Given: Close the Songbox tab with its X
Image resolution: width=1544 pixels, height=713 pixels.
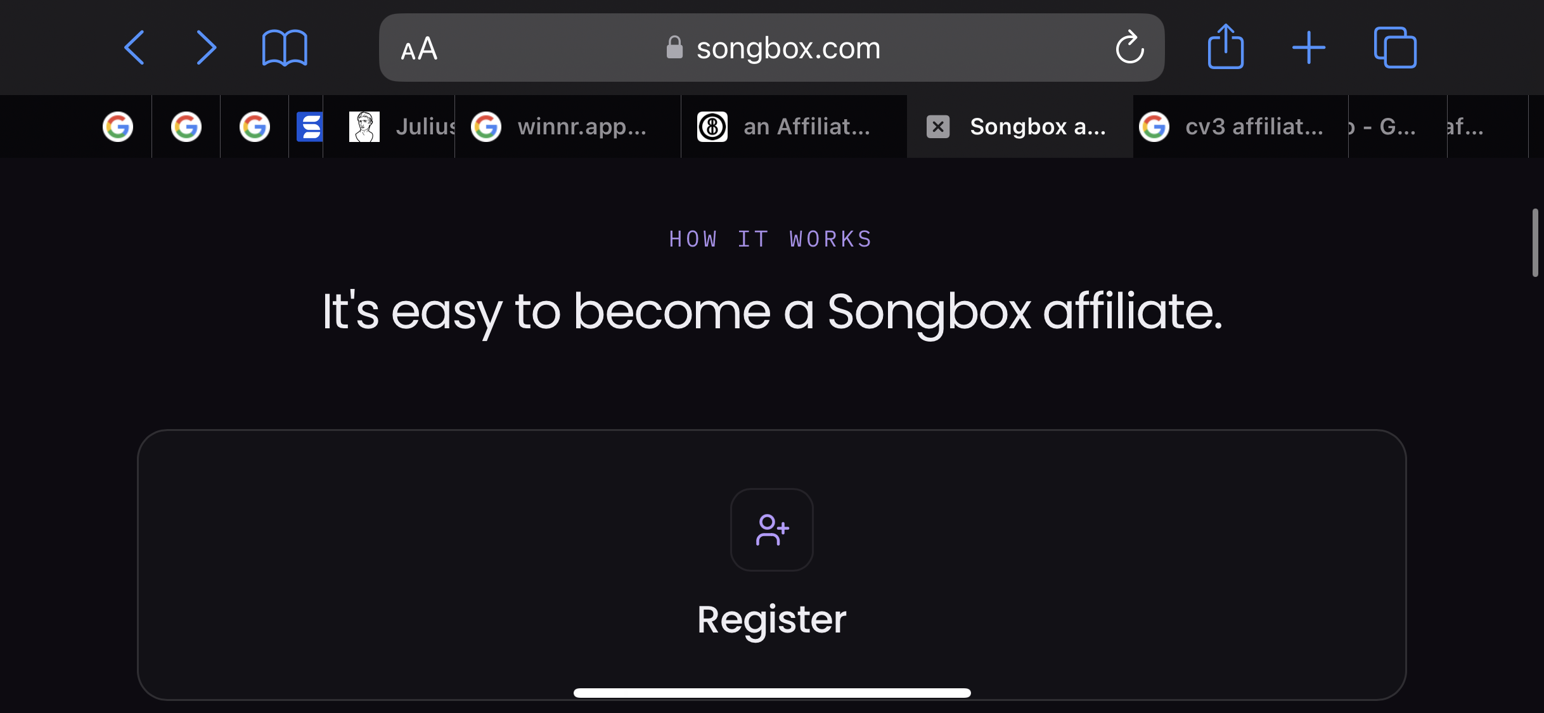Looking at the screenshot, I should coord(938,127).
